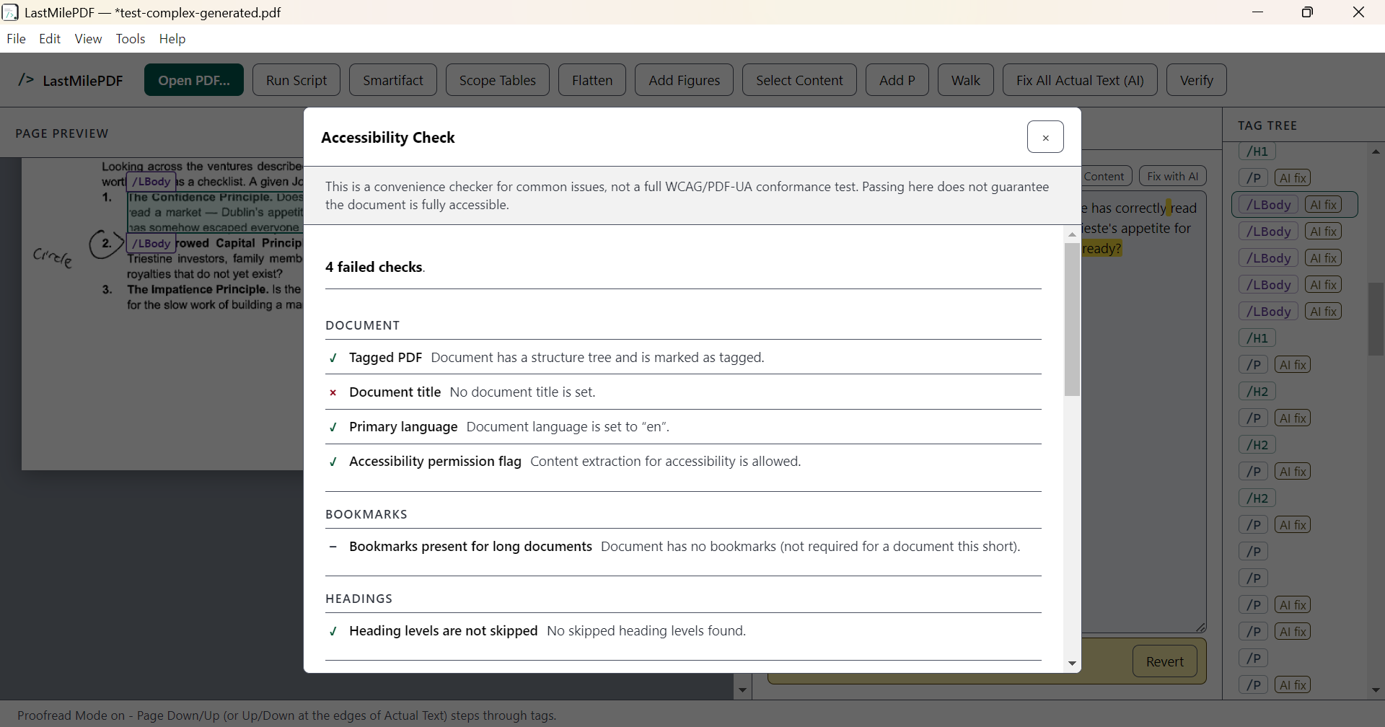Click the Document title failed check row

click(x=683, y=392)
